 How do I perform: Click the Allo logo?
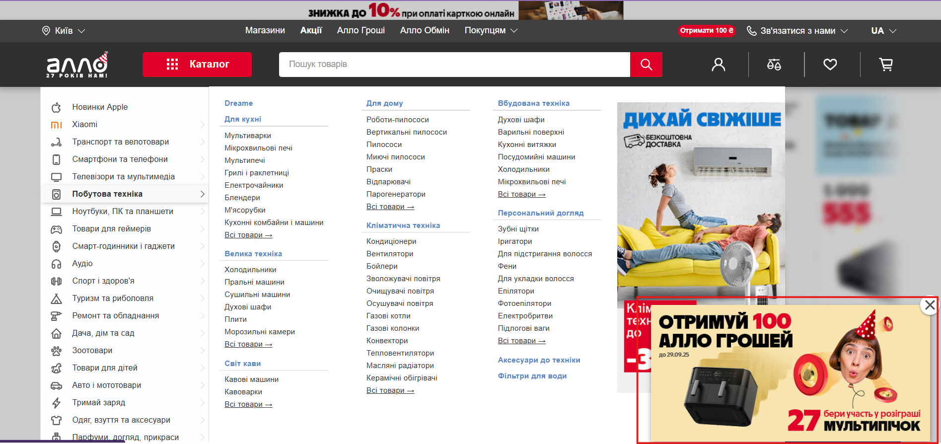pyautogui.click(x=77, y=65)
